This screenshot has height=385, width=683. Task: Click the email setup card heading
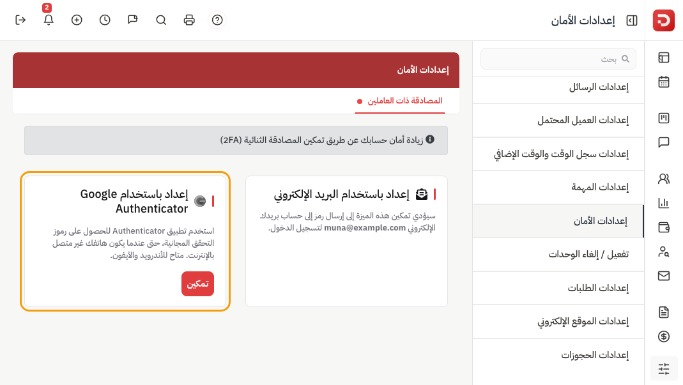click(x=342, y=194)
